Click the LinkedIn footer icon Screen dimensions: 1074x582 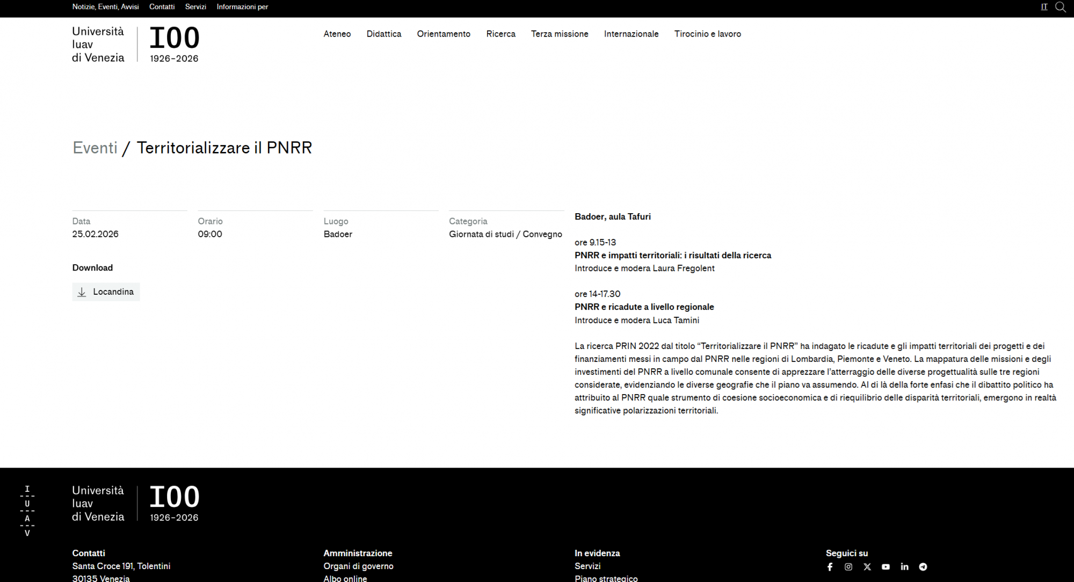(904, 567)
